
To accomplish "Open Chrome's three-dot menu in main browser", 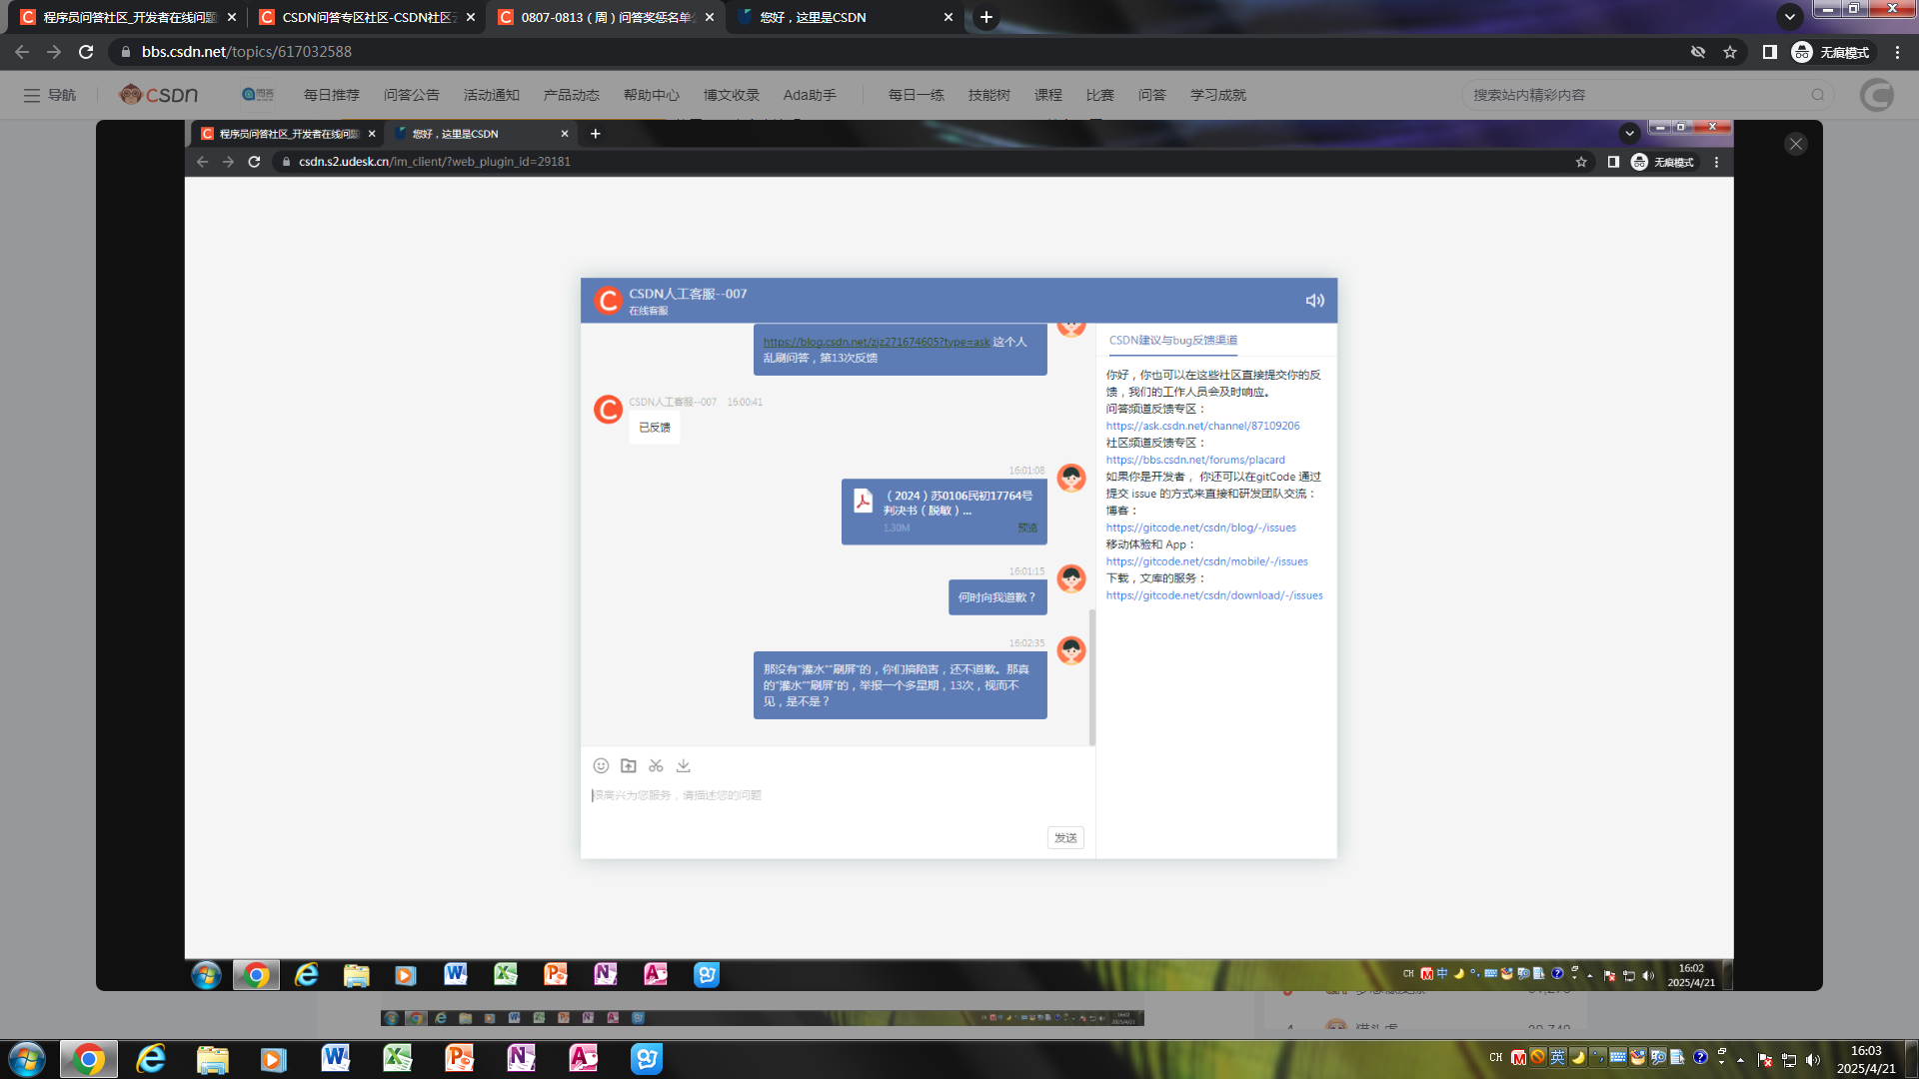I will pos(1898,52).
